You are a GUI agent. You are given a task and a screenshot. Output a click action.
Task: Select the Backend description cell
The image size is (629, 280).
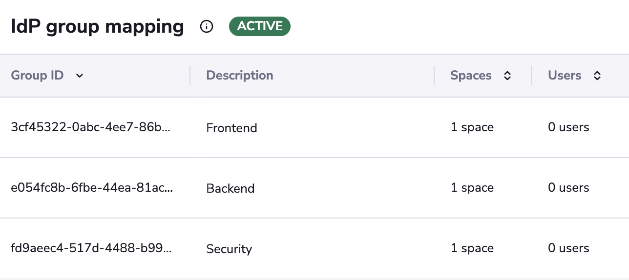(231, 188)
